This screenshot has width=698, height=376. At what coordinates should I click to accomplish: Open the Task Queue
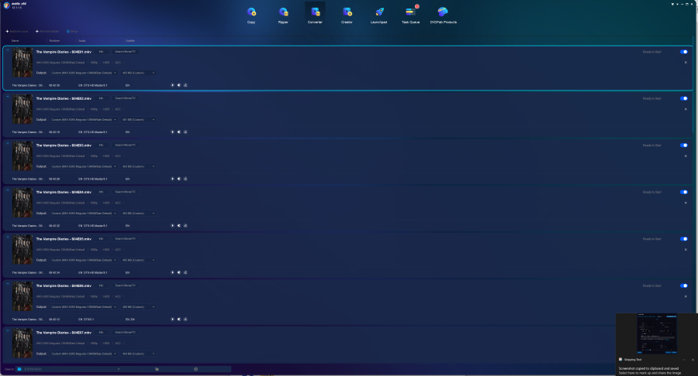coord(410,15)
